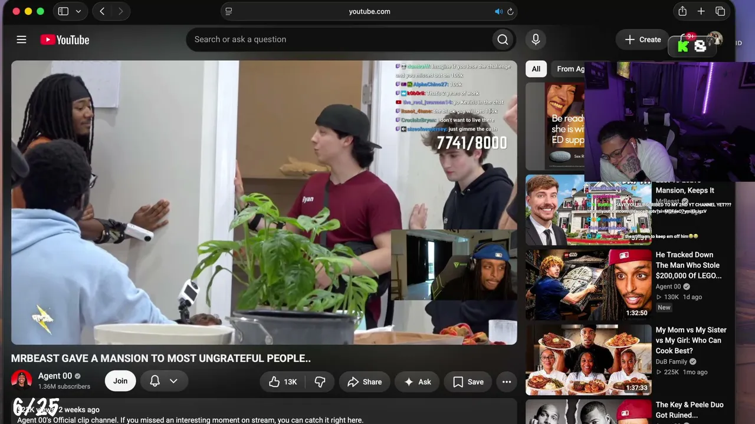755x424 pixels.
Task: Share this video using the Share button
Action: [x=365, y=382]
